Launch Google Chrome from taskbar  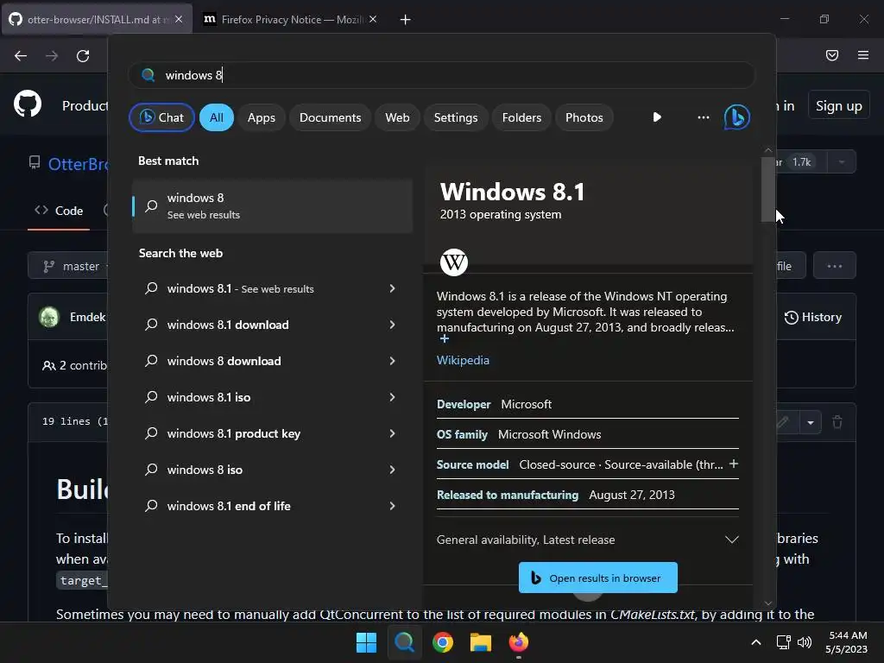click(x=443, y=642)
